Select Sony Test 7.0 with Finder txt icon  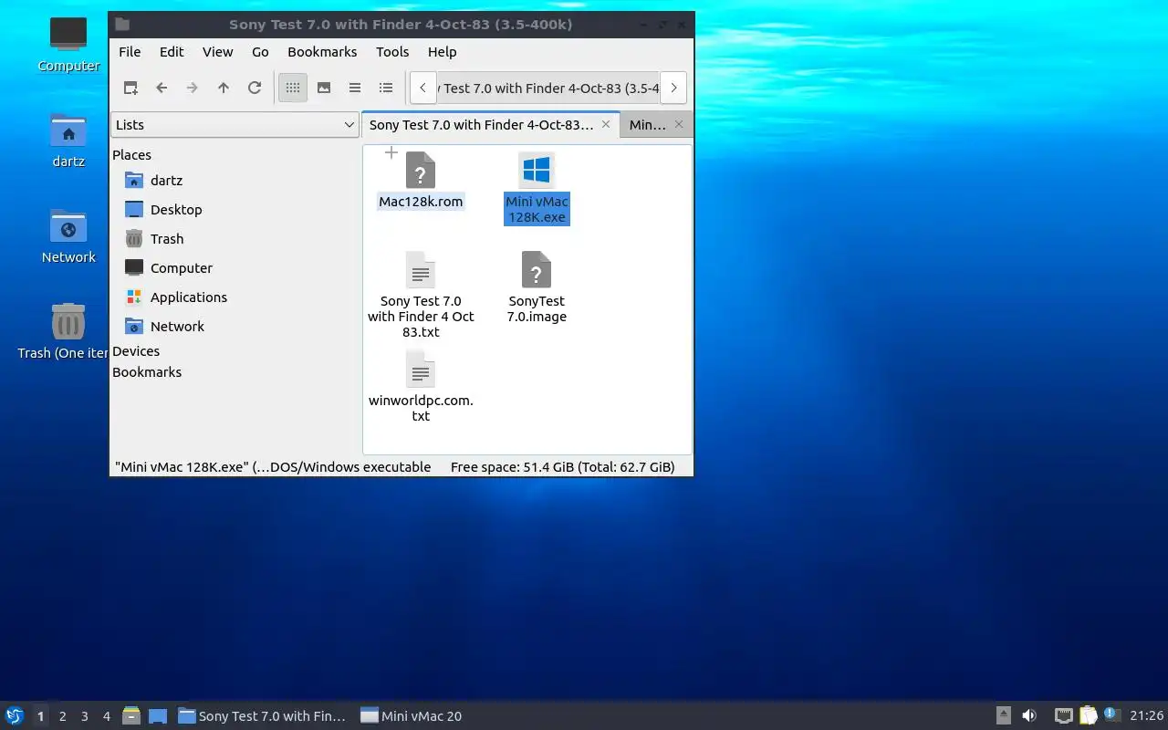(x=421, y=270)
